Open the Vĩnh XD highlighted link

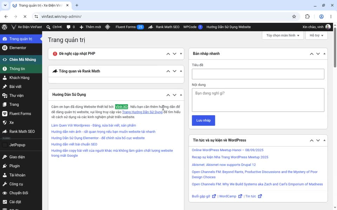tap(121, 107)
